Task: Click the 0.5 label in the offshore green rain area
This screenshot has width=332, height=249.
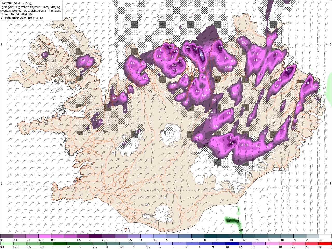Action: [241, 230]
